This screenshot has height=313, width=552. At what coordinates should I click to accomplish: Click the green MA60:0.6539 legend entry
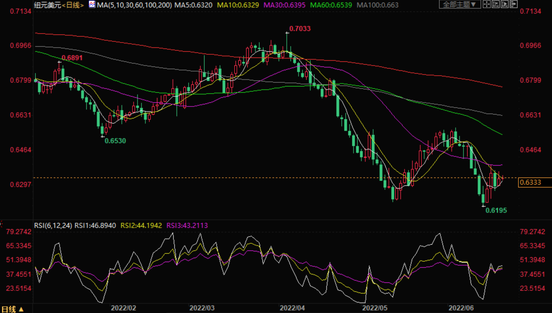pos(331,5)
